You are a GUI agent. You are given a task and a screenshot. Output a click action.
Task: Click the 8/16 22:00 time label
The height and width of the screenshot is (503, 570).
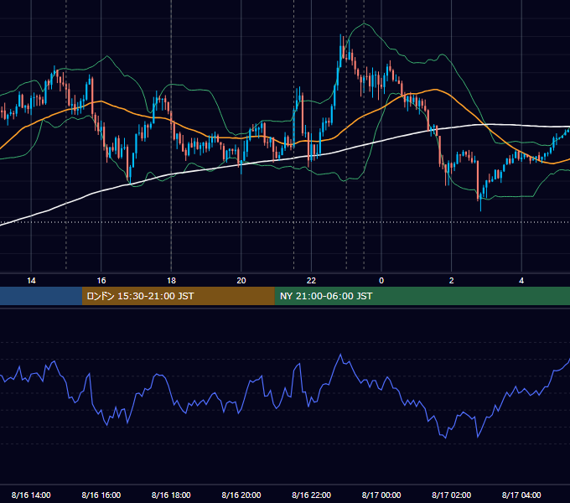point(312,495)
